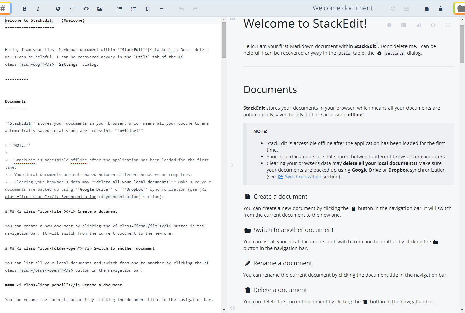
Task: Show the table of contents
Action: (404, 25)
